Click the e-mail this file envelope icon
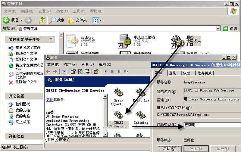 pyautogui.click(x=11, y=74)
